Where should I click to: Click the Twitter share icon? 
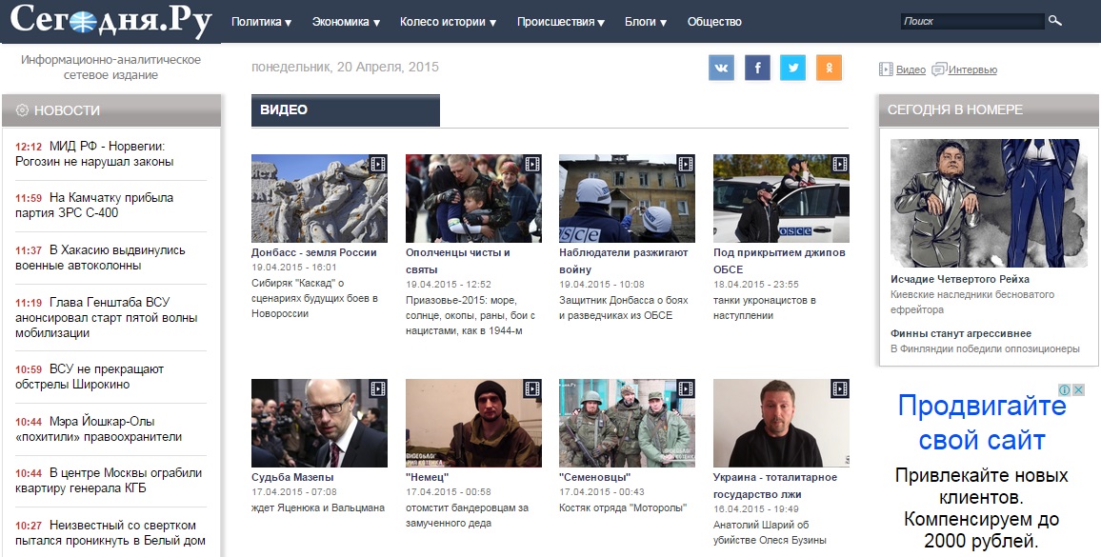point(792,69)
